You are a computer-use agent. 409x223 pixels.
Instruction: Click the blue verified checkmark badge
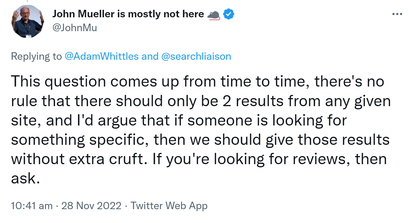tap(229, 14)
